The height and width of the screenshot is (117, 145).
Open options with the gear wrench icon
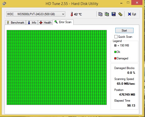[x=120, y=14]
